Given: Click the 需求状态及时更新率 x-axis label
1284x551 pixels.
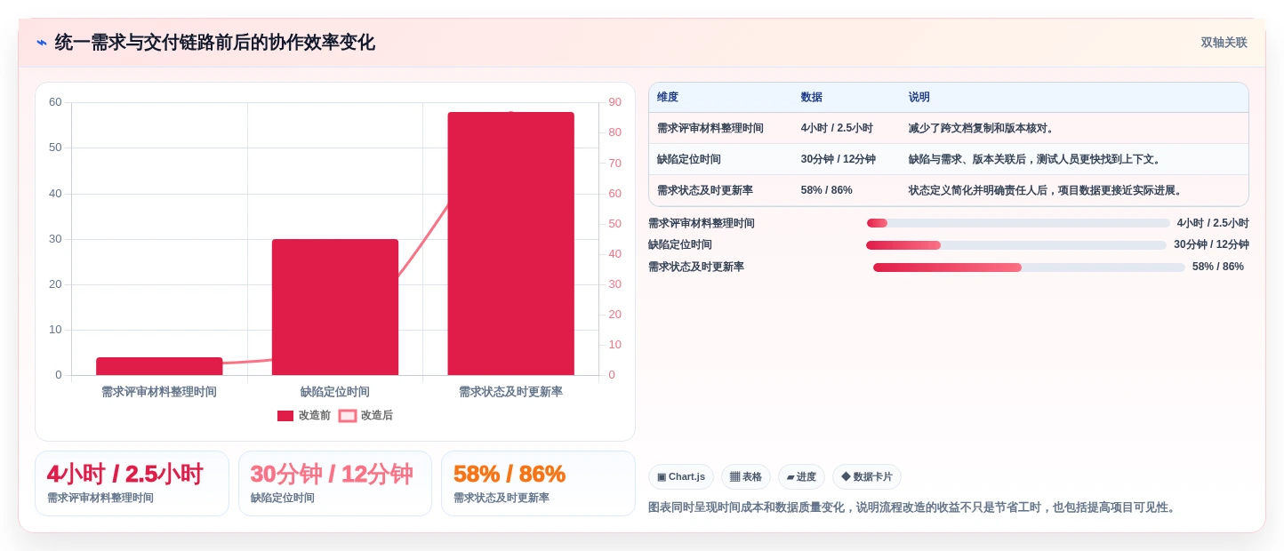Looking at the screenshot, I should (510, 392).
